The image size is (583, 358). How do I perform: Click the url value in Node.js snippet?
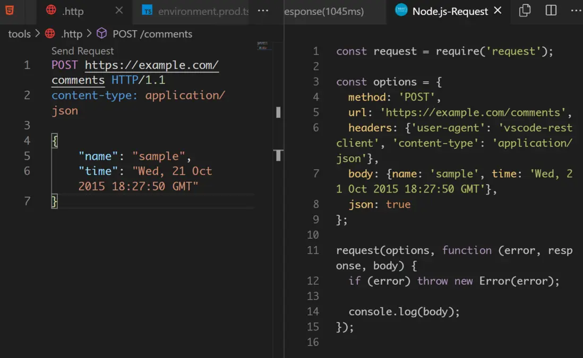472,112
